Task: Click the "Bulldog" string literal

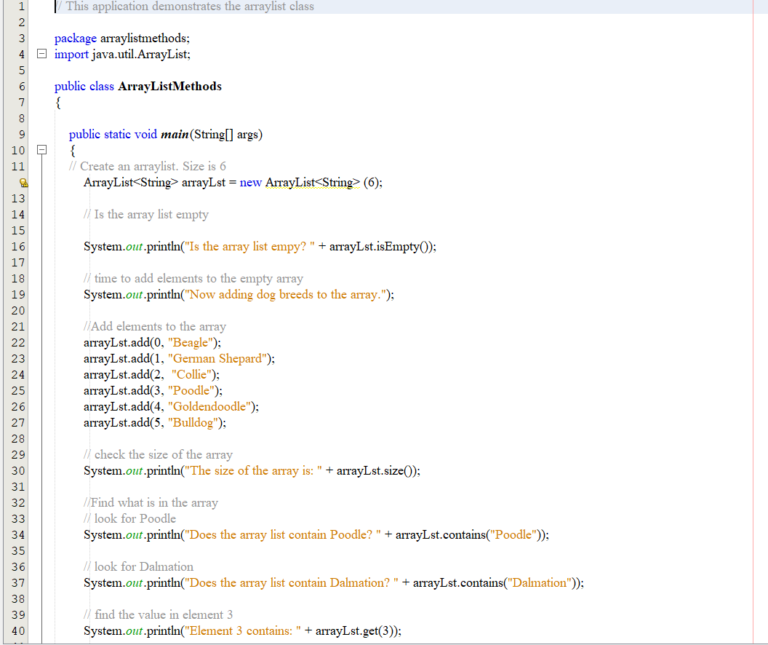Action: (x=193, y=423)
